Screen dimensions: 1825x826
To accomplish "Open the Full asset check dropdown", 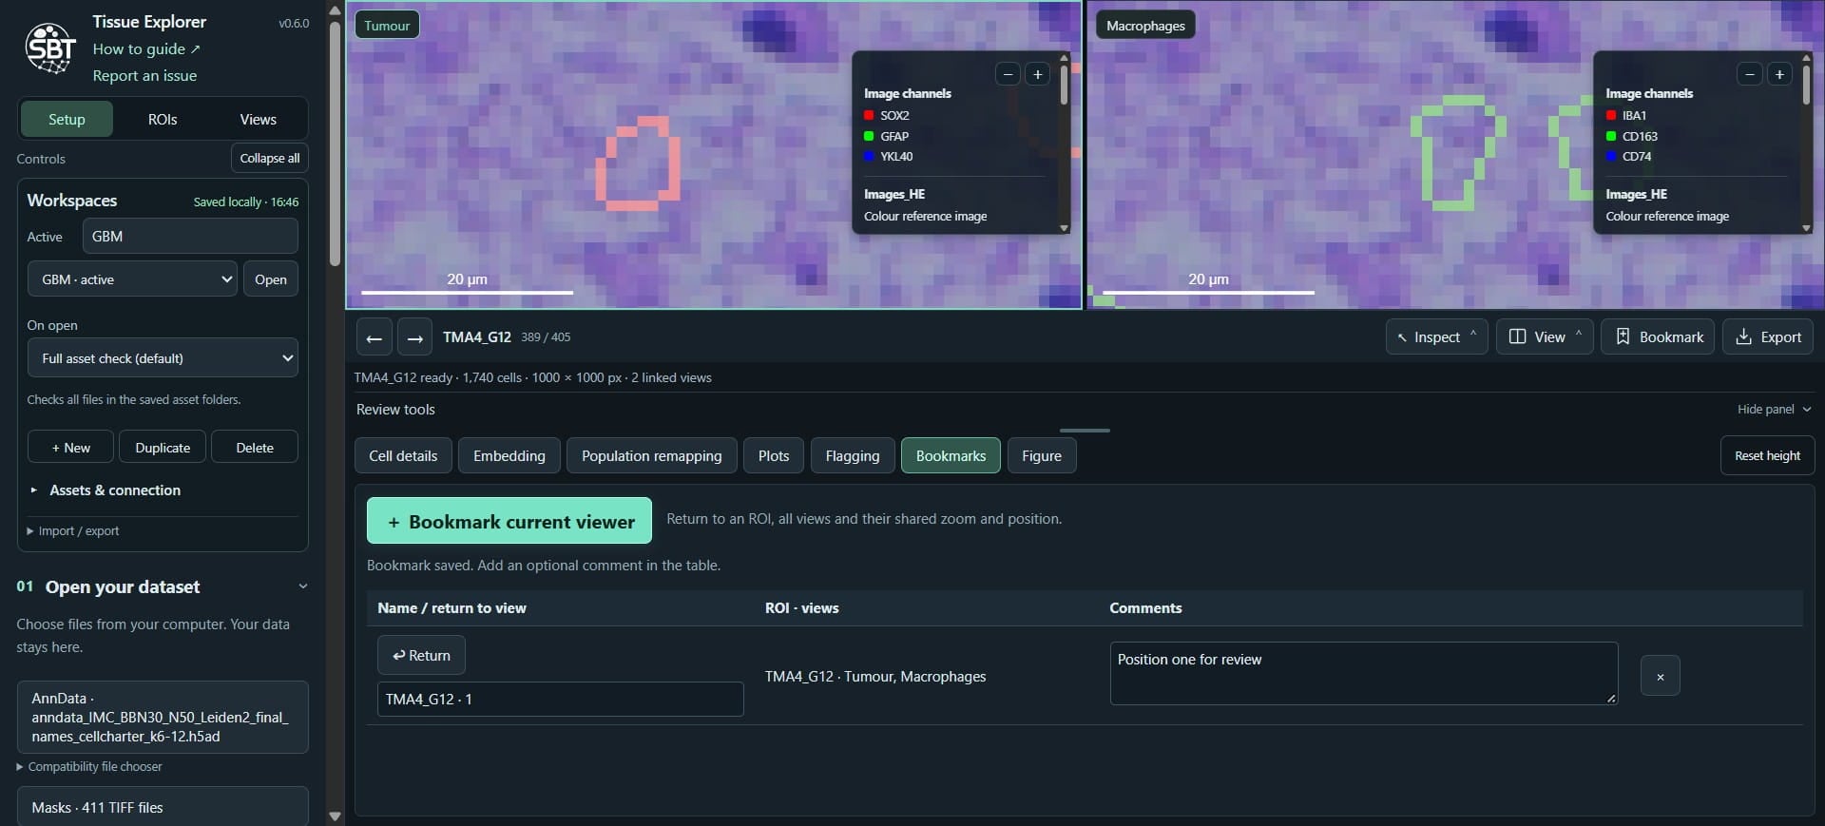I will click(x=163, y=358).
